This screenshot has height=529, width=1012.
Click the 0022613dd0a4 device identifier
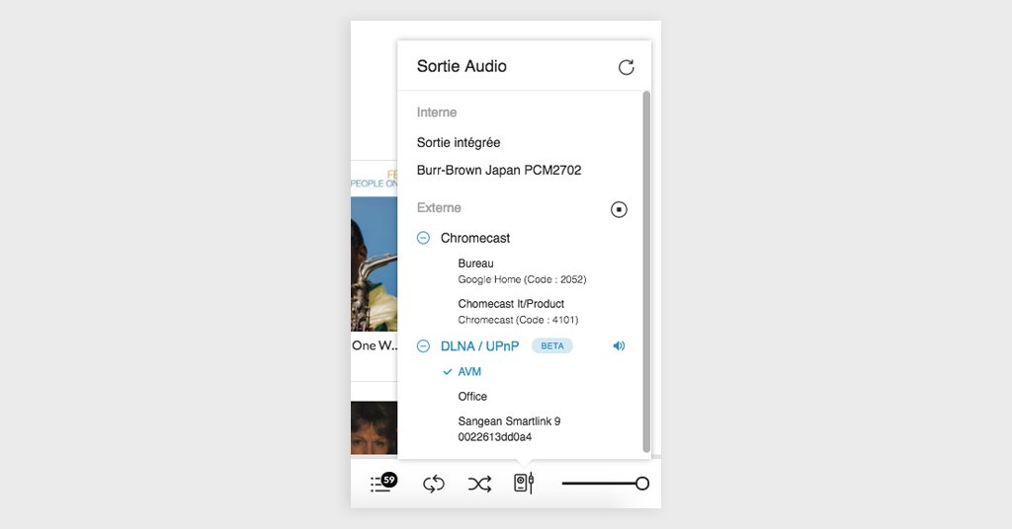click(495, 437)
